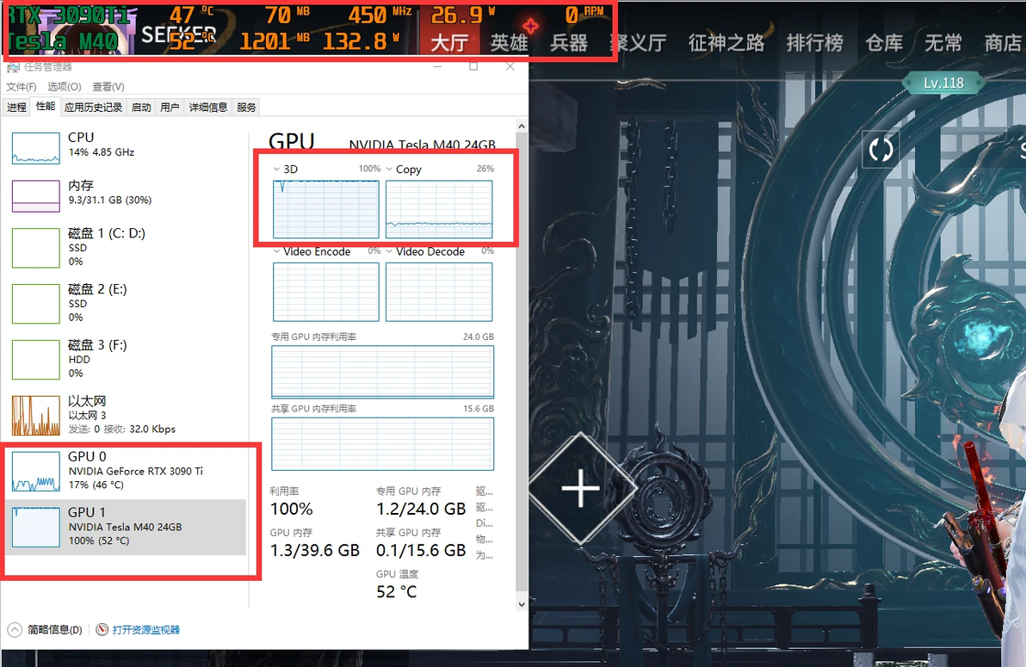
Task: Collapse to 简略信息(D) view
Action: [45, 630]
